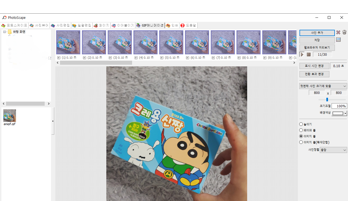The width and height of the screenshot is (348, 201).
Task: Click the 전환 효과 변경 button
Action: (x=314, y=74)
